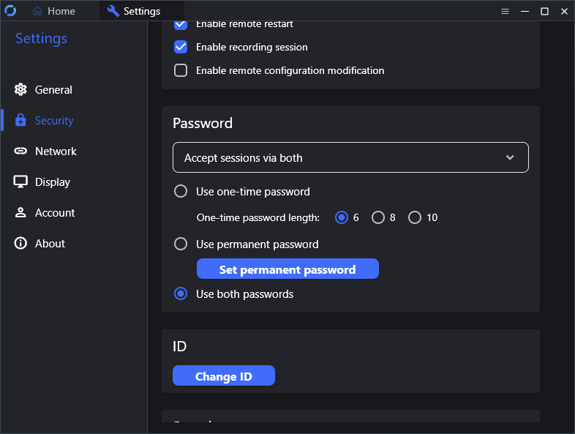Select Use permanent password radio button
Image resolution: width=575 pixels, height=434 pixels.
pos(181,244)
